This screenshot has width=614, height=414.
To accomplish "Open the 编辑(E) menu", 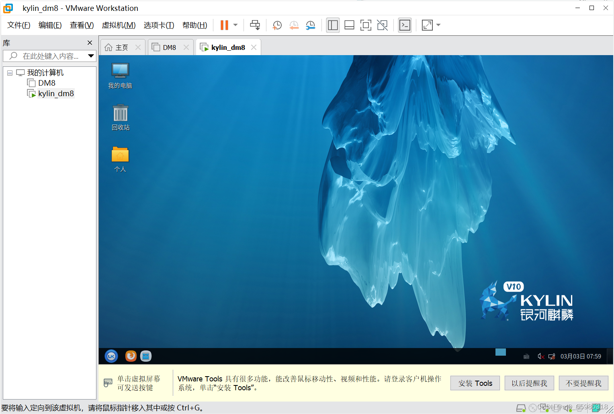I will 50,25.
